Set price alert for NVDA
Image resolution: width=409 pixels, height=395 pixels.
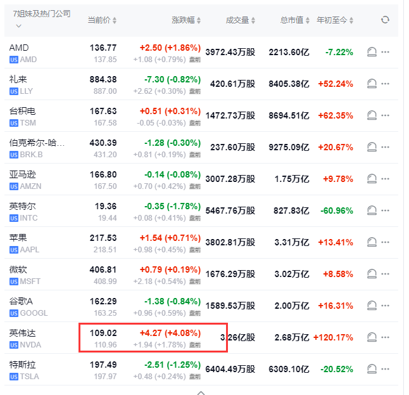coord(372,337)
